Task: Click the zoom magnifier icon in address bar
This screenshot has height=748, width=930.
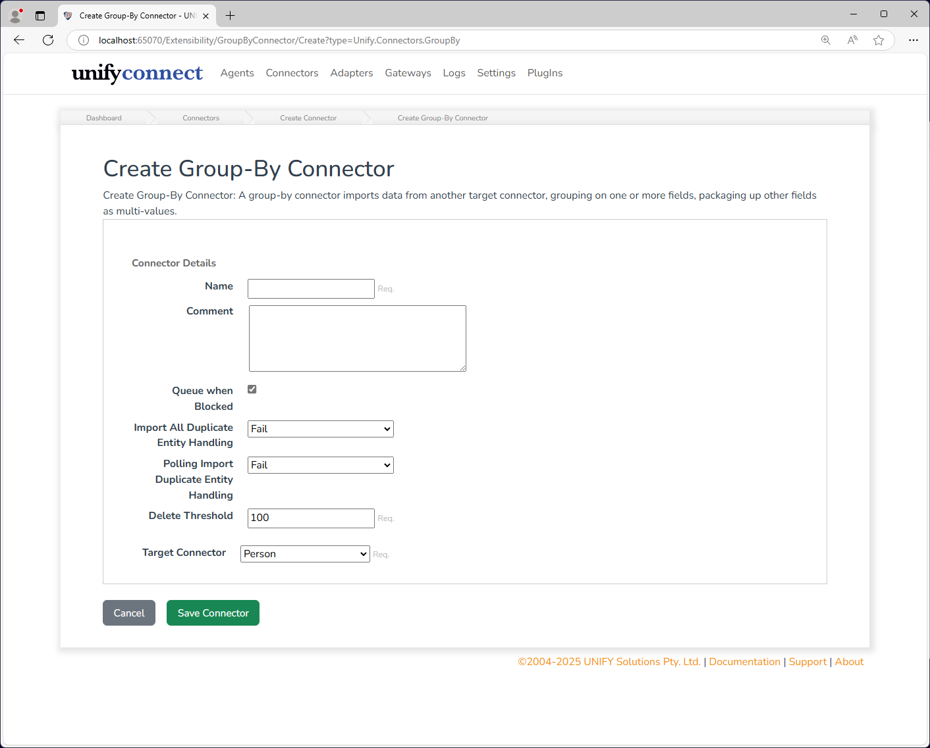Action: coord(826,40)
